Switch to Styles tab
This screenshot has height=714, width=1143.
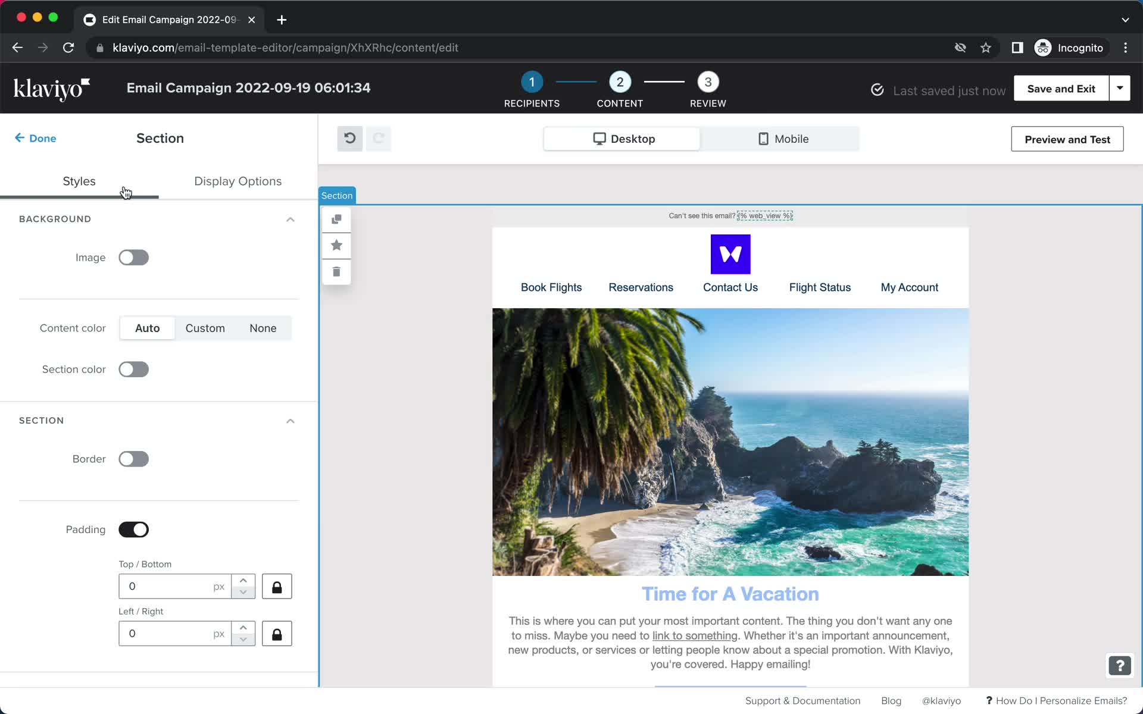[79, 181]
